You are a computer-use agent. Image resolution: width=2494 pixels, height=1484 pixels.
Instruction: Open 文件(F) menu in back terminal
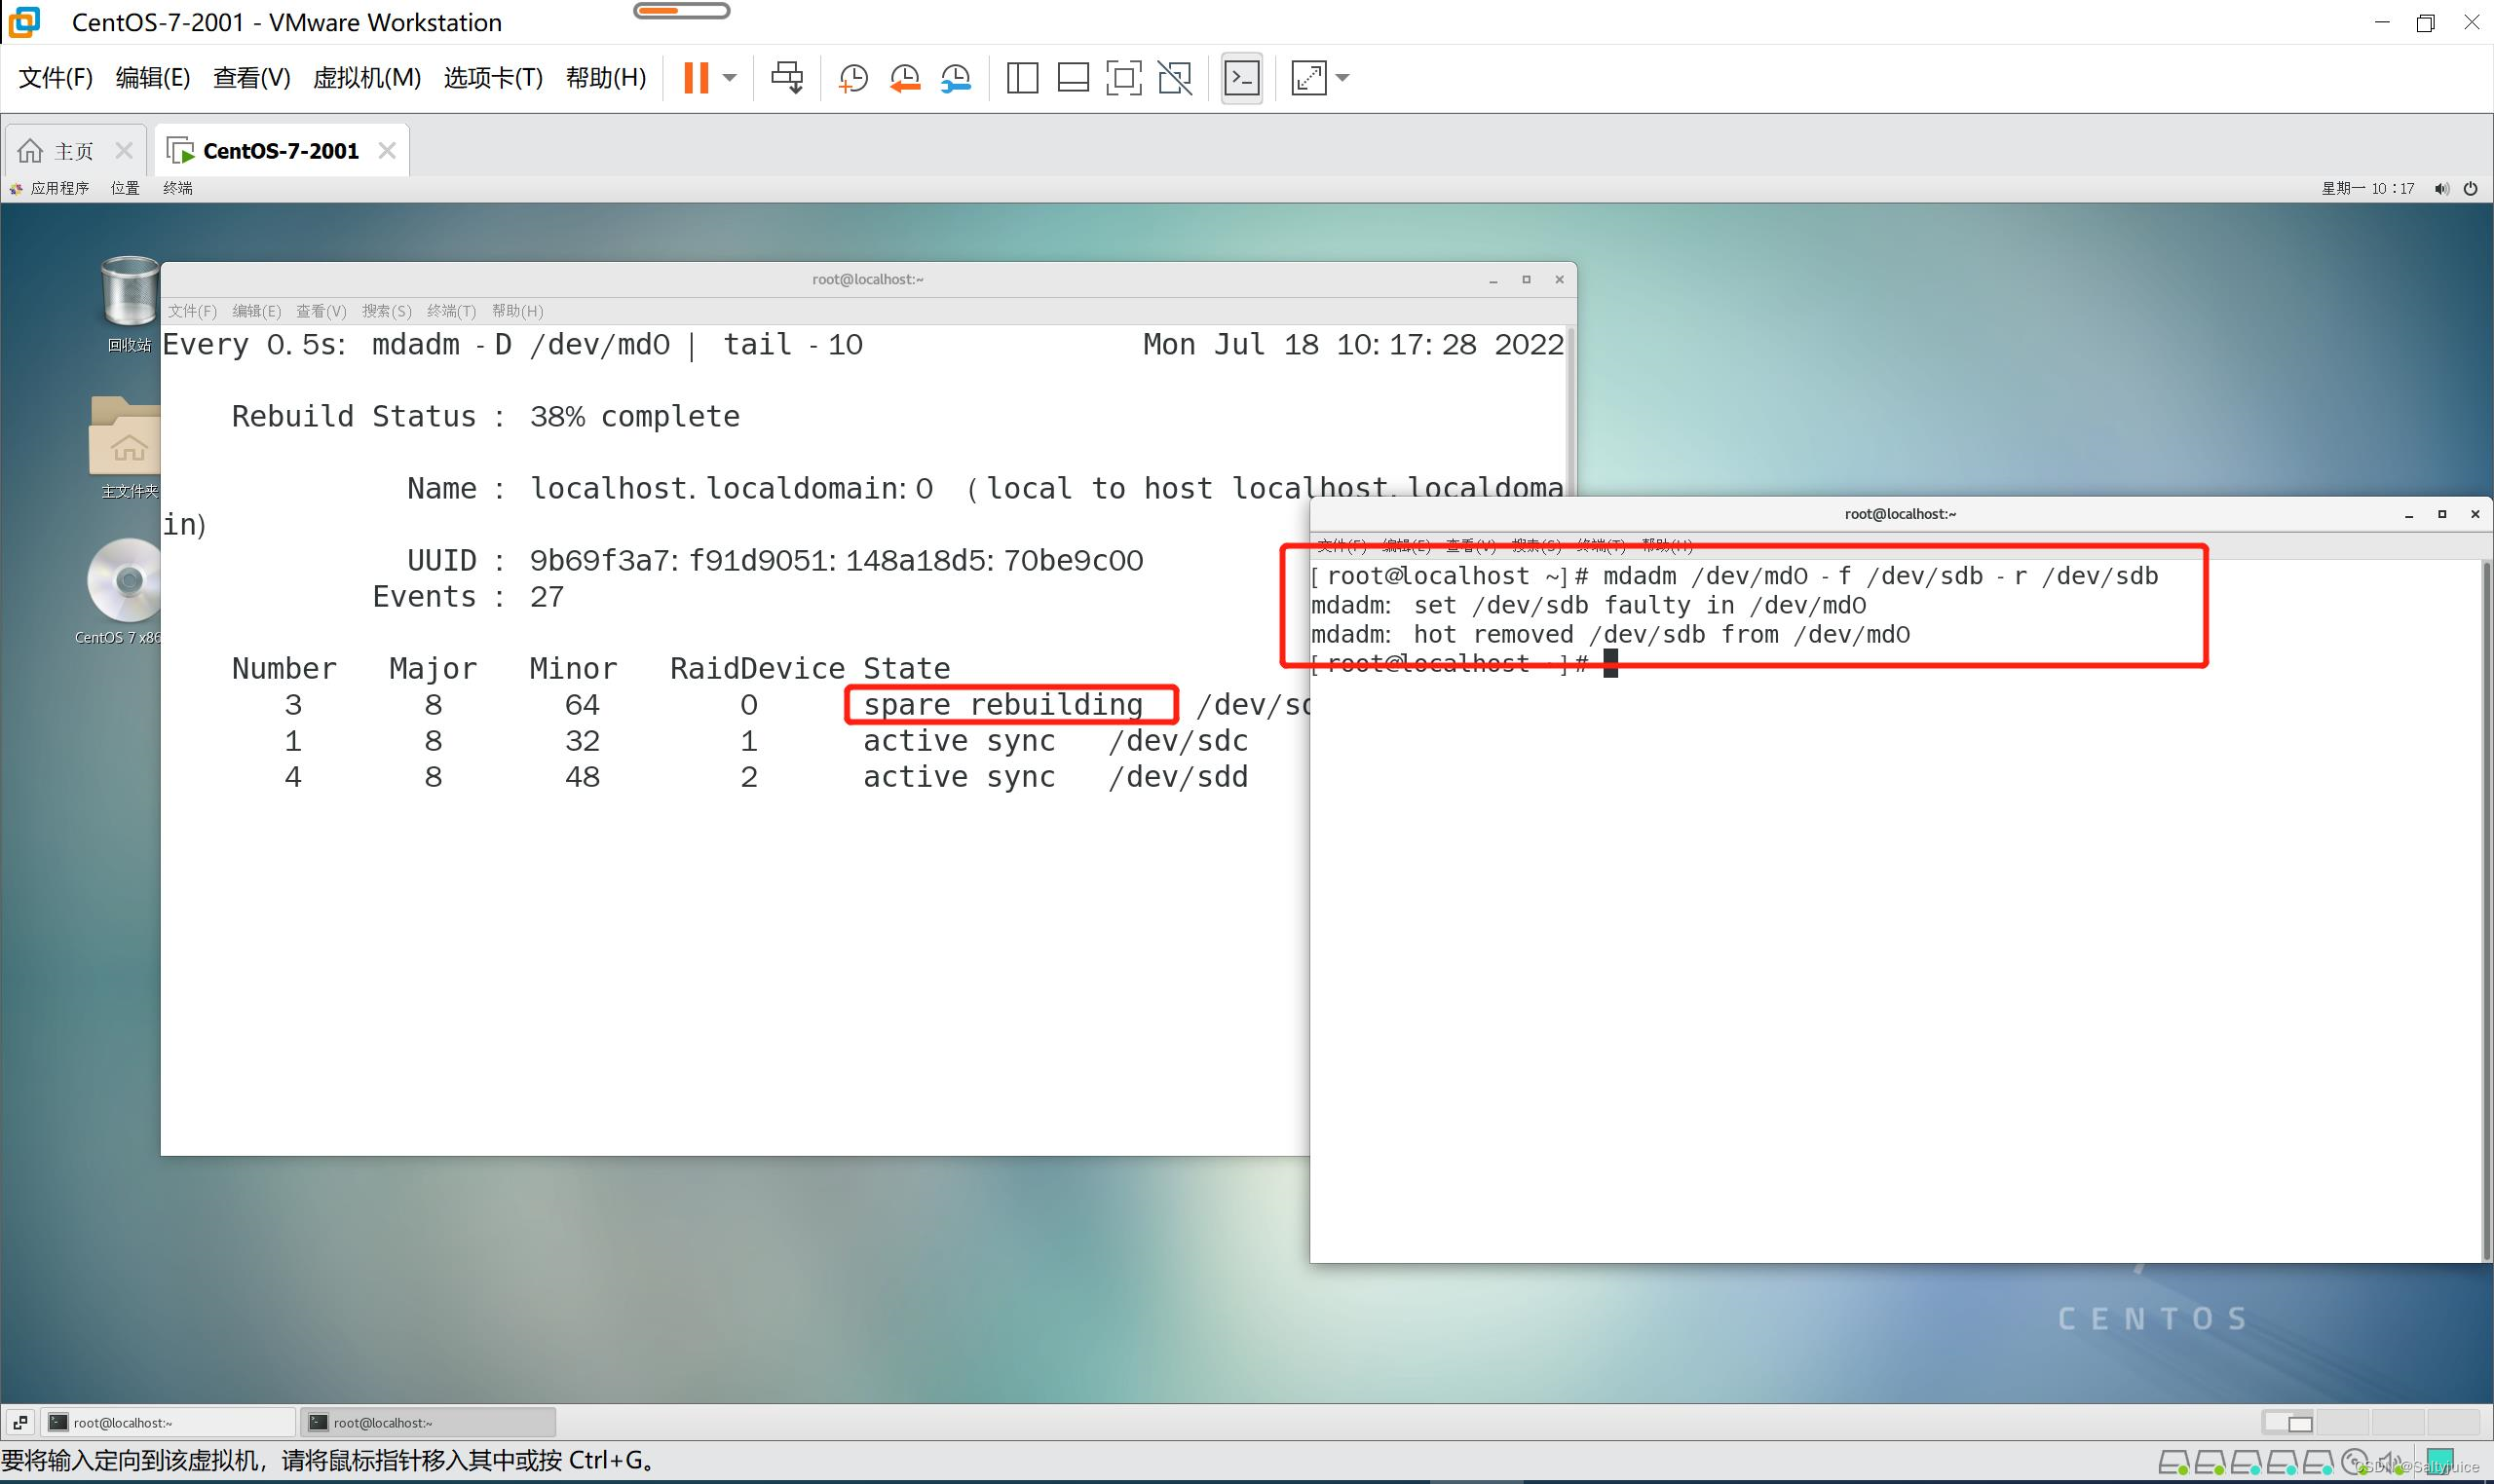click(192, 311)
